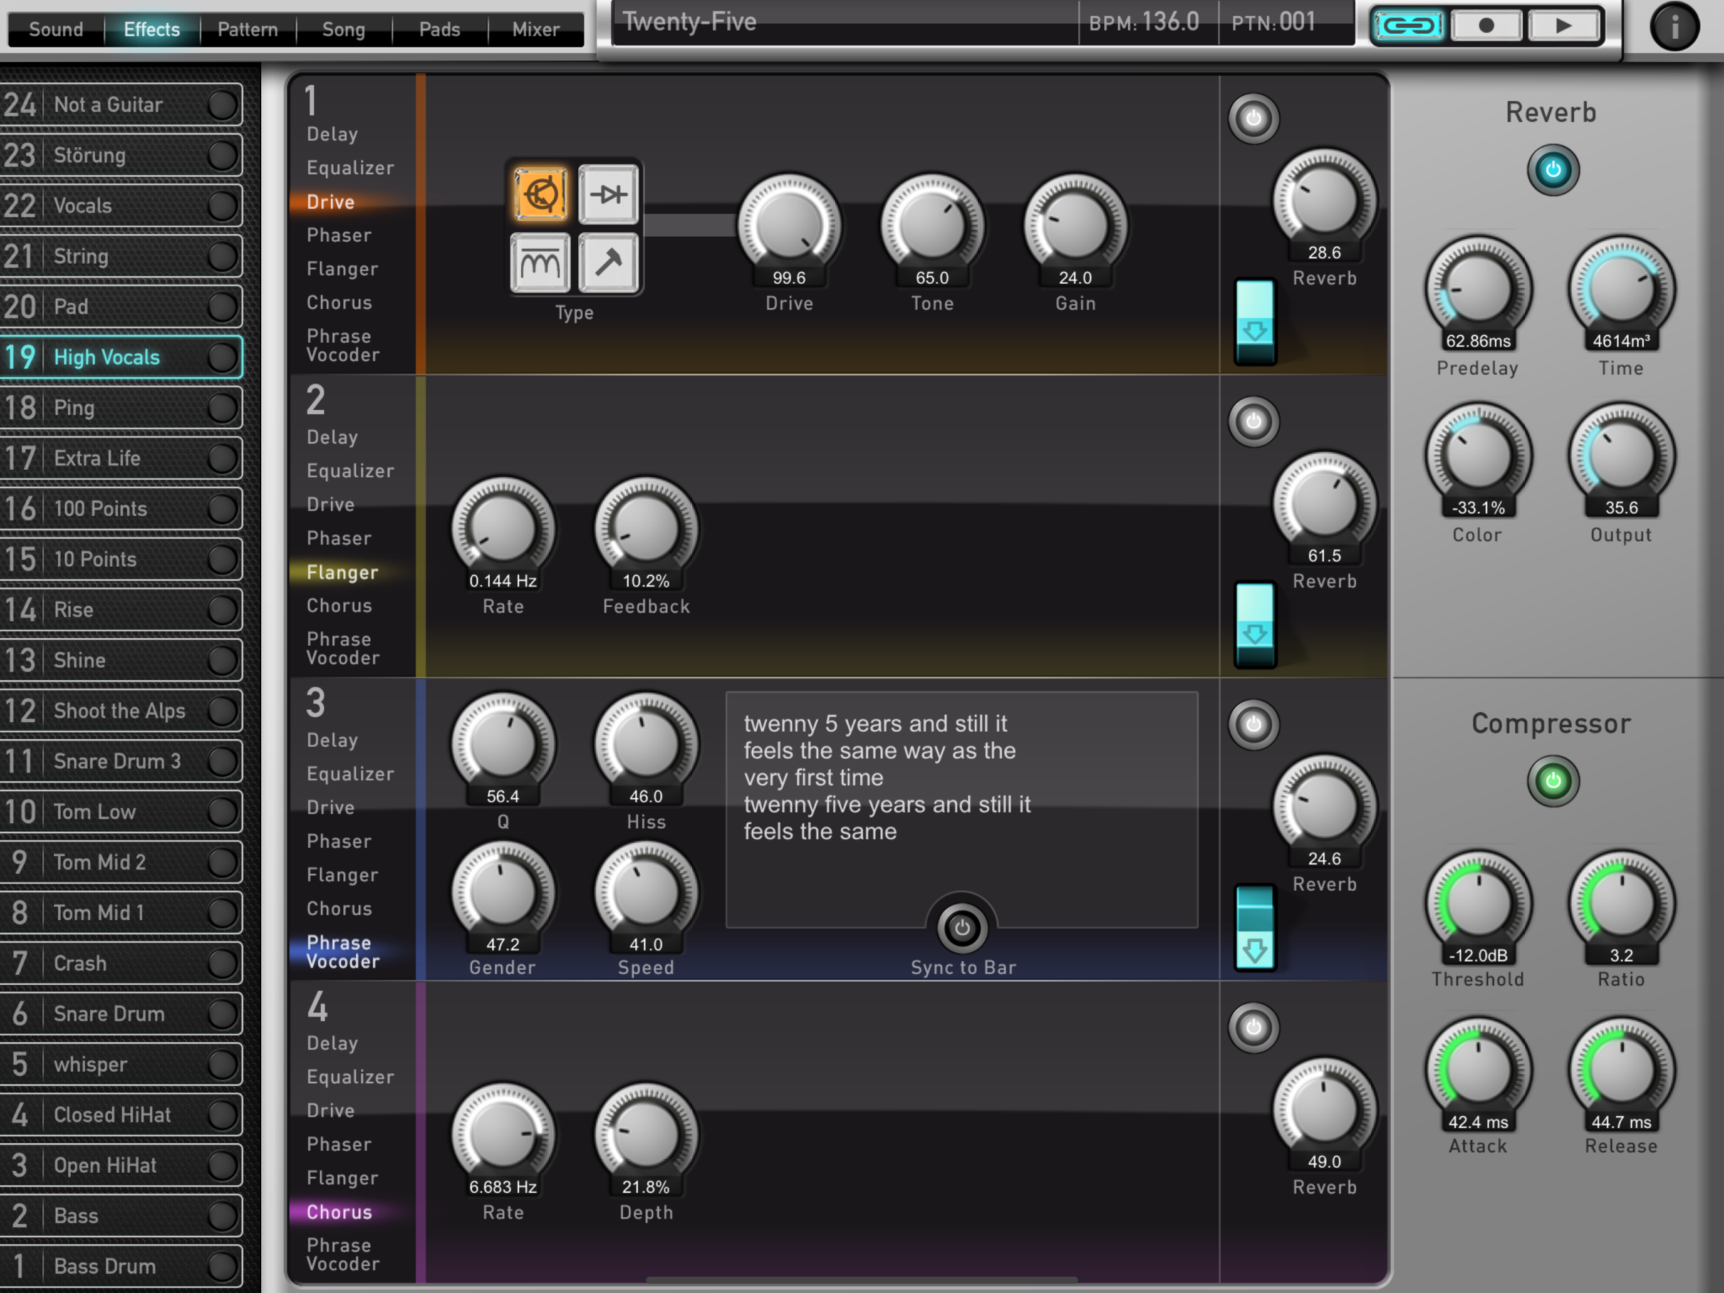Switch to the Effects tab
Viewport: 1724px width, 1293px height.
tap(152, 29)
